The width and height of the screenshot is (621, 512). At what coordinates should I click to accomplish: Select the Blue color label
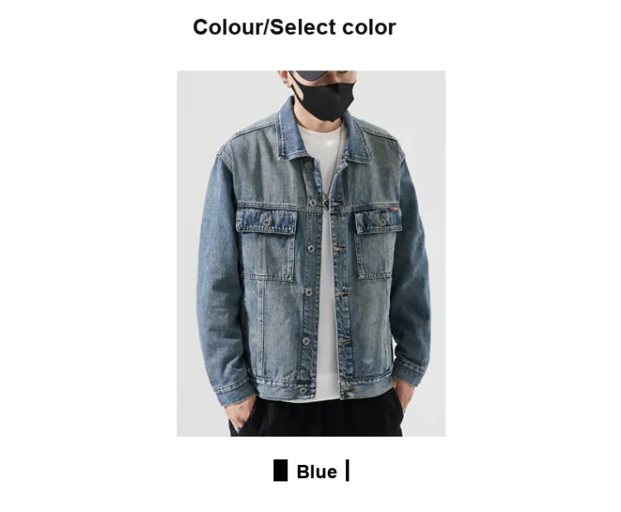(x=316, y=471)
